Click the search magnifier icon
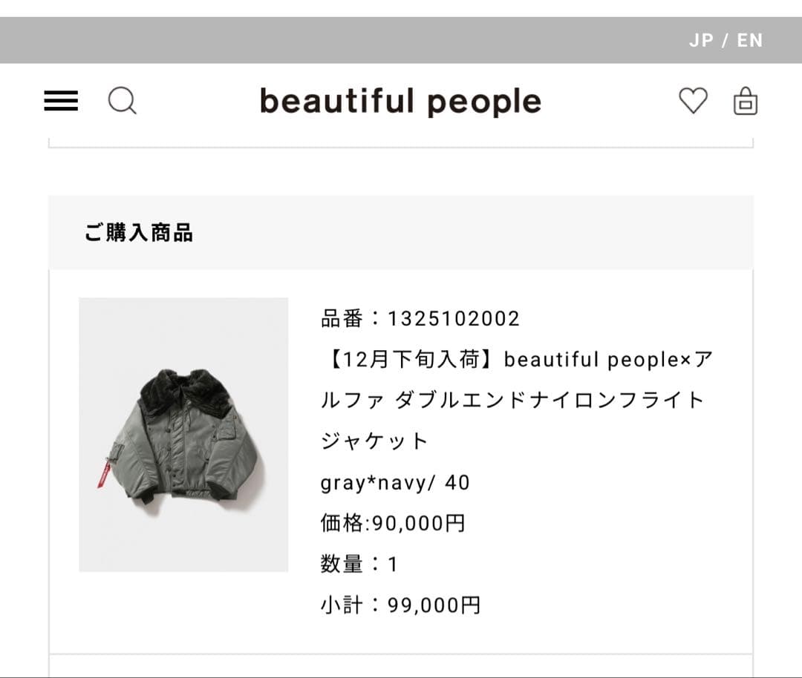Image resolution: width=802 pixels, height=678 pixels. (x=123, y=101)
